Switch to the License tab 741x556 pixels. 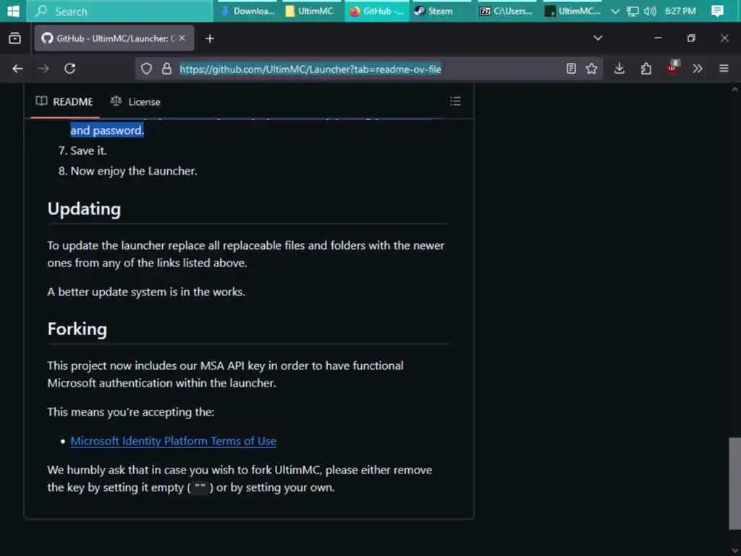[x=135, y=101]
